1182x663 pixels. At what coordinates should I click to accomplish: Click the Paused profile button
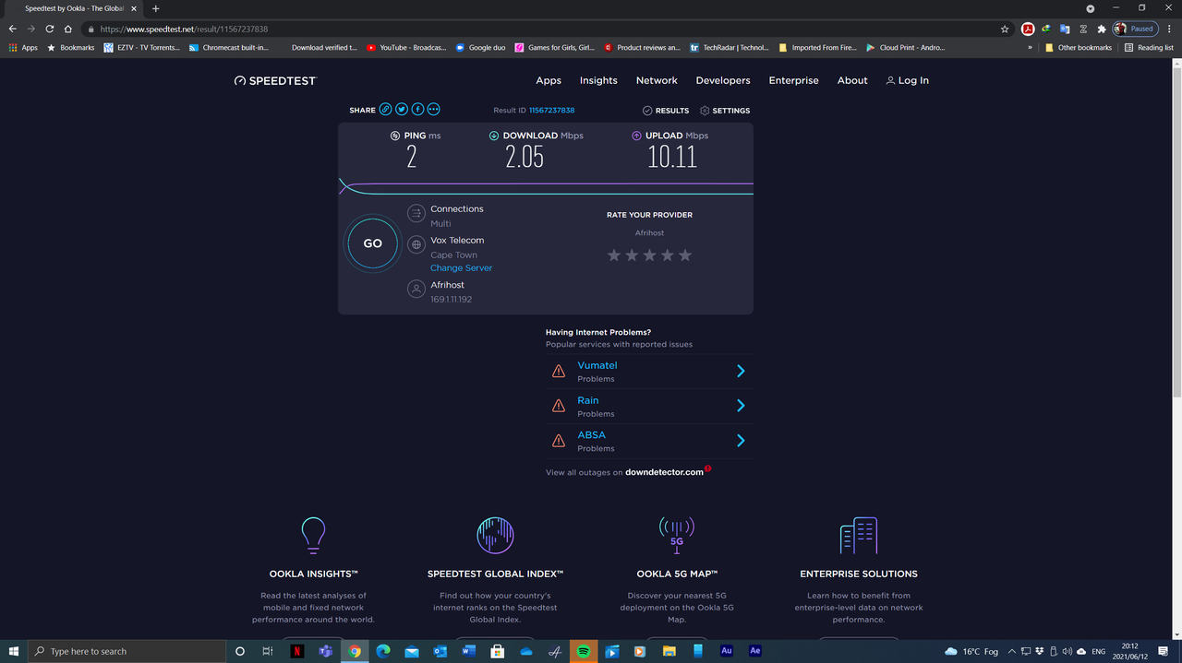point(1135,29)
